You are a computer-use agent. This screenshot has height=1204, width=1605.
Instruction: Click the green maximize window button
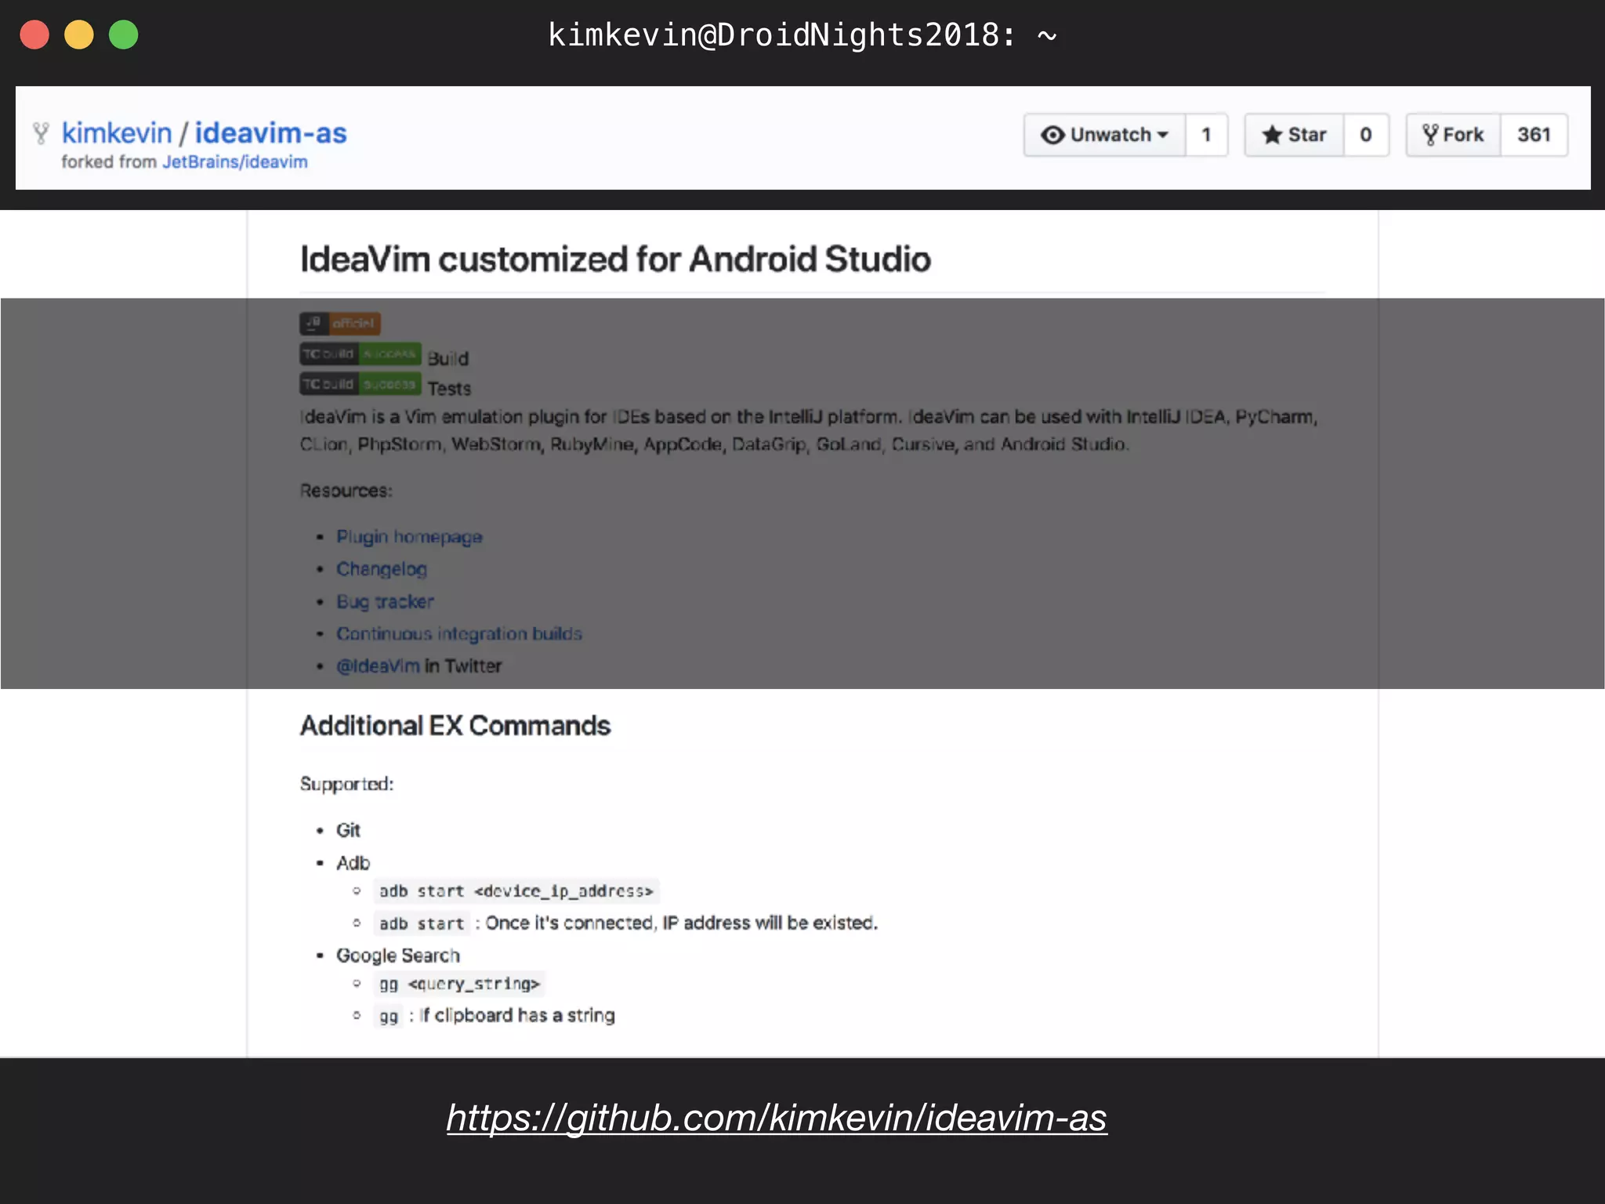click(124, 35)
